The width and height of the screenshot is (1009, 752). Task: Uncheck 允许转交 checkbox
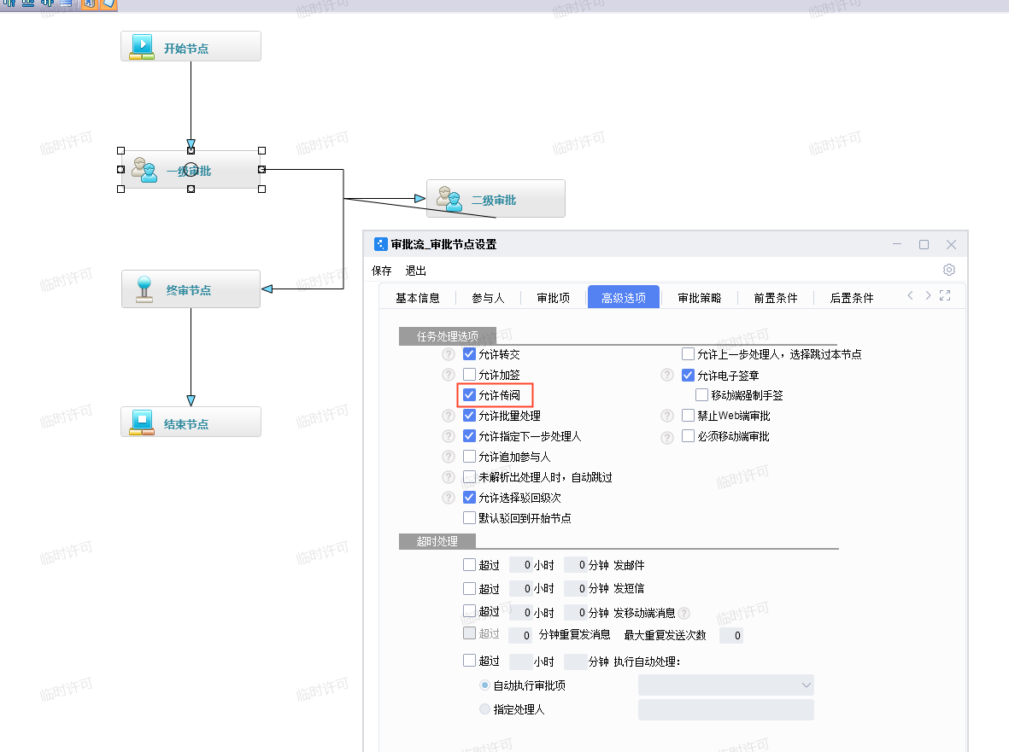pyautogui.click(x=469, y=354)
